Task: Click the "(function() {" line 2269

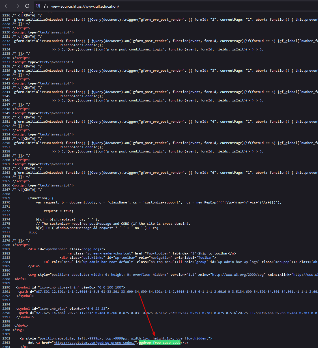Action: pyautogui.click(x=41, y=198)
